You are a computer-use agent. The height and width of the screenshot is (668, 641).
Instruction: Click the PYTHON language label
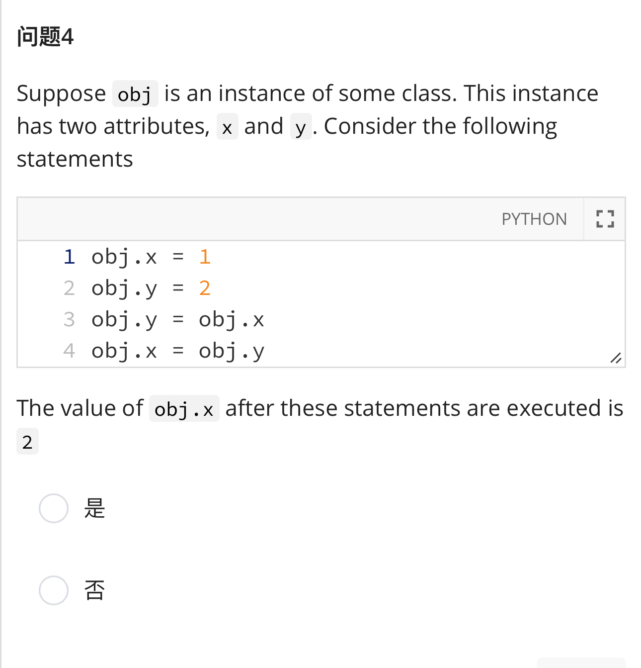[534, 219]
